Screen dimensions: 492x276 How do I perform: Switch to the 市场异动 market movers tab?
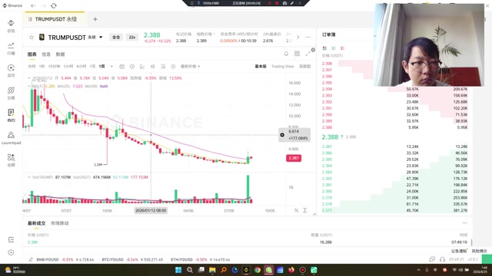click(60, 223)
